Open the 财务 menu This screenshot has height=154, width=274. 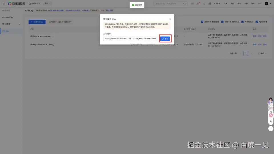click(x=253, y=3)
